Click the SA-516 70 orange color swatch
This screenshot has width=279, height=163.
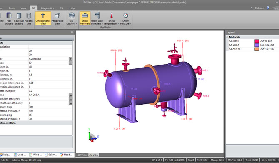[x=257, y=49]
